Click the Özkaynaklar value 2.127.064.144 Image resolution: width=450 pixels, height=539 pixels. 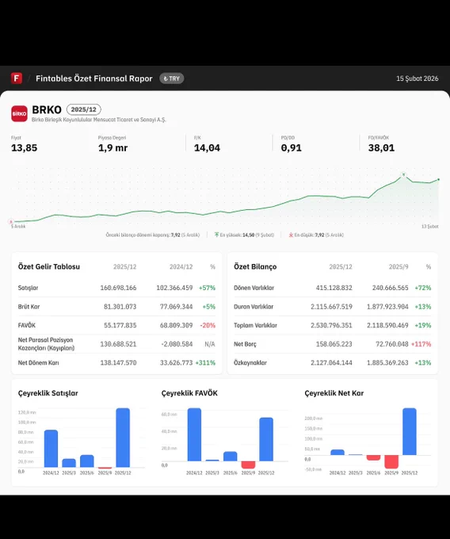click(331, 363)
